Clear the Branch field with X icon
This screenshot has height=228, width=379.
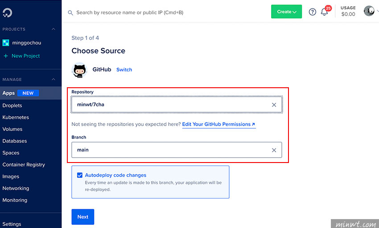coord(274,150)
